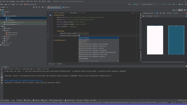Open the Window menu
187x105 pixels.
tap(44, 1)
